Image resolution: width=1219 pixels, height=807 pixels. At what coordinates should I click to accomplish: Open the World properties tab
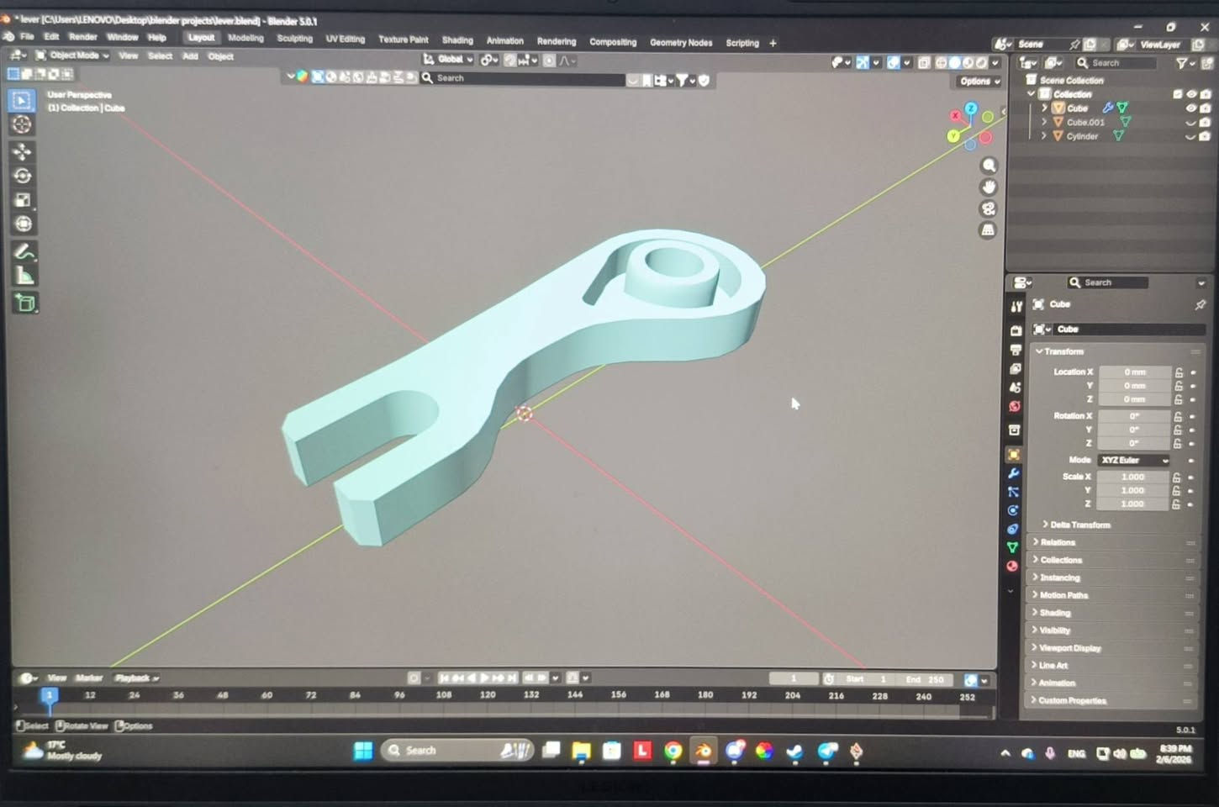point(1014,407)
